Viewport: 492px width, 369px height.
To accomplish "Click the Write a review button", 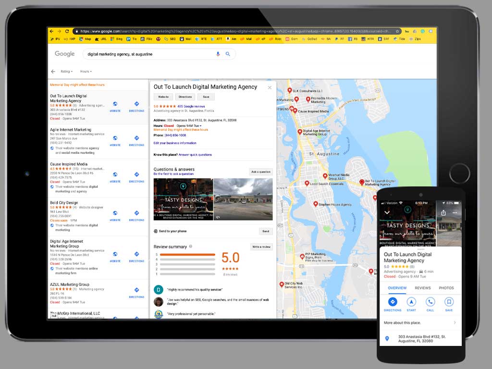I will (x=261, y=247).
